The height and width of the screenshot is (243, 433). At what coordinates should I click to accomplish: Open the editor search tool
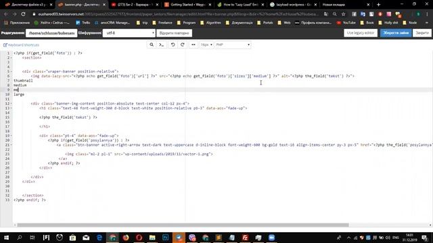pyautogui.click(x=152, y=45)
